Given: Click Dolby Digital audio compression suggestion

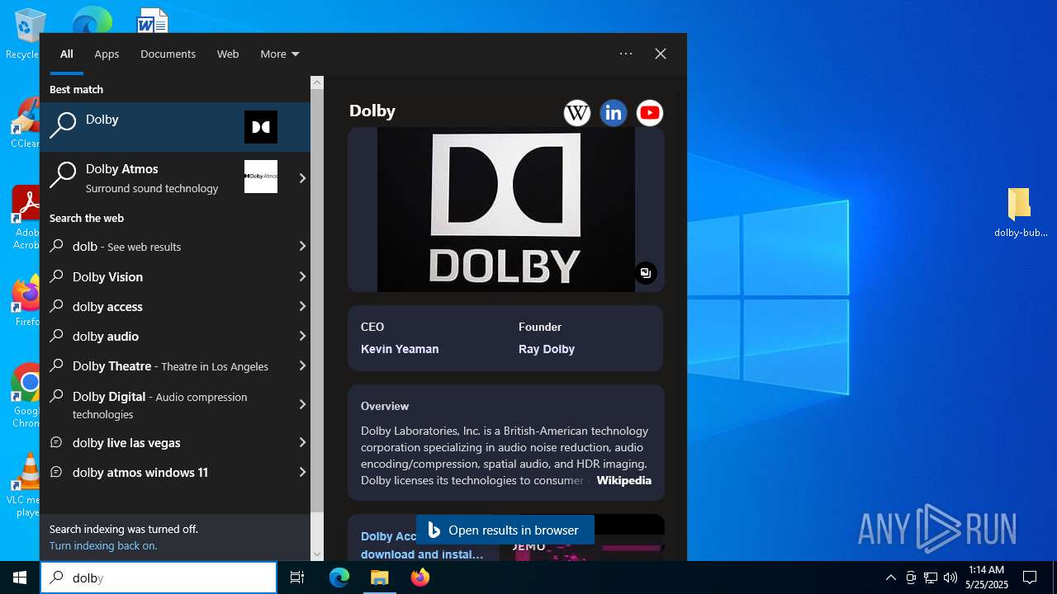Looking at the screenshot, I should [x=165, y=404].
